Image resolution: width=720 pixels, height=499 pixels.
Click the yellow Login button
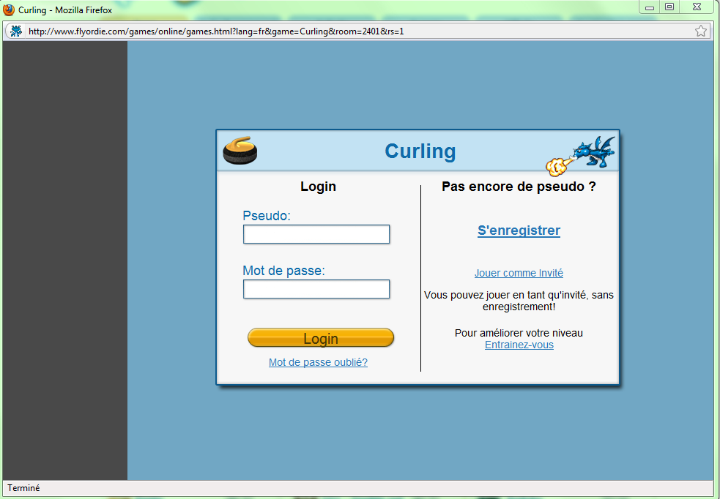[x=321, y=338]
